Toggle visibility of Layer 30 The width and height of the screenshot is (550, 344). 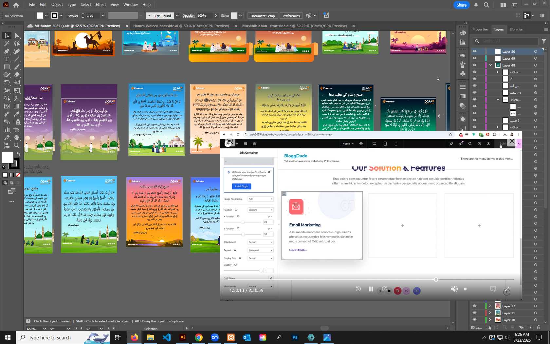(474, 320)
